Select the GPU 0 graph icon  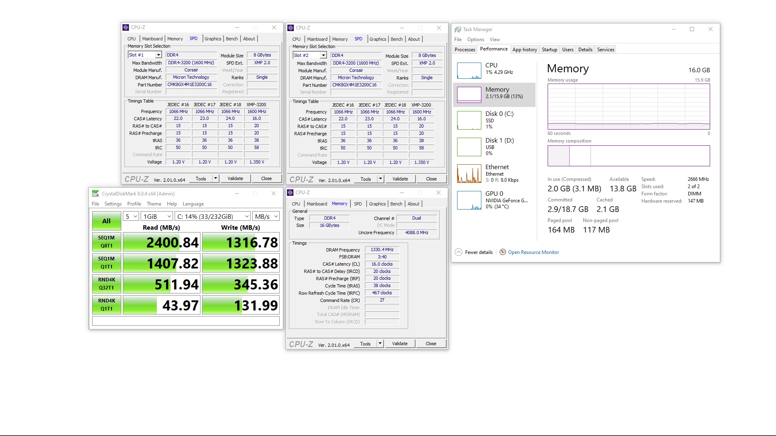click(469, 200)
